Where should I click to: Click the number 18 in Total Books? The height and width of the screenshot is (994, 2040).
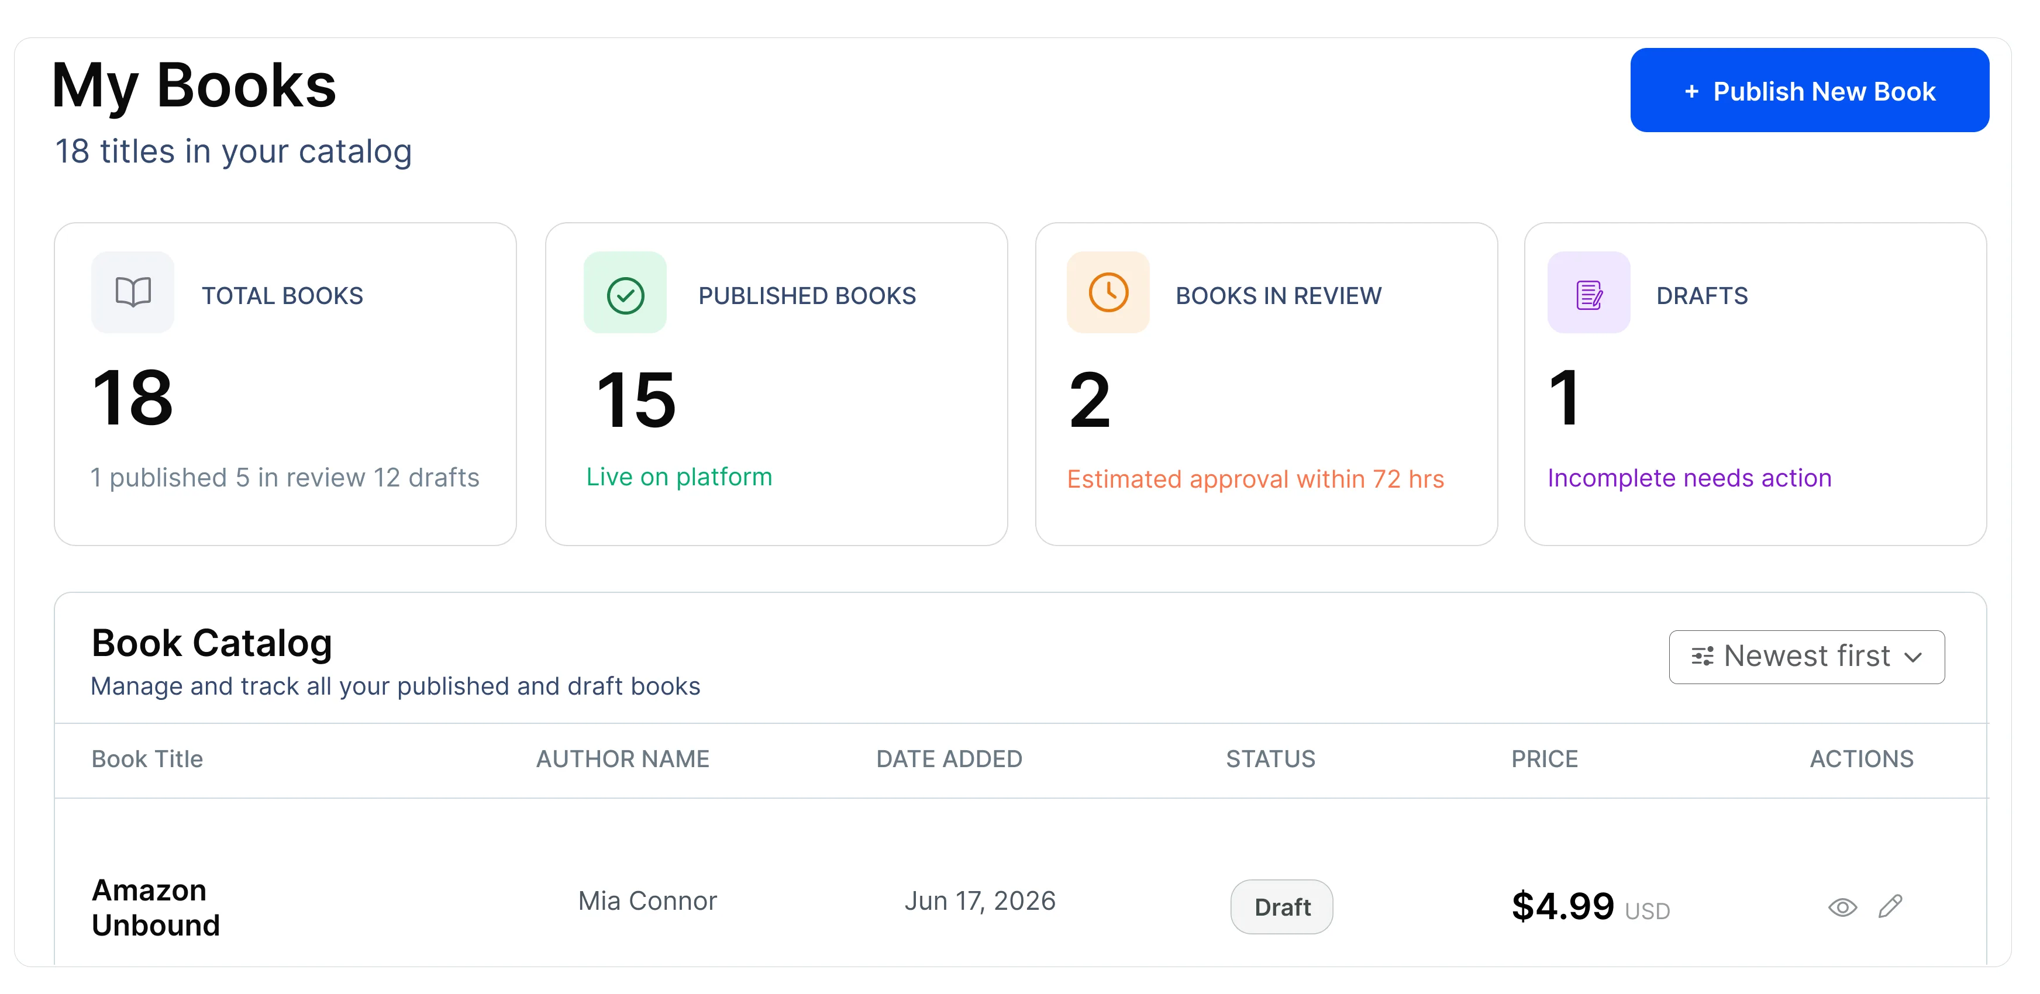click(132, 397)
